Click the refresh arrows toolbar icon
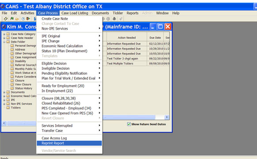This screenshot has height=159, width=257. pyautogui.click(x=6, y=19)
